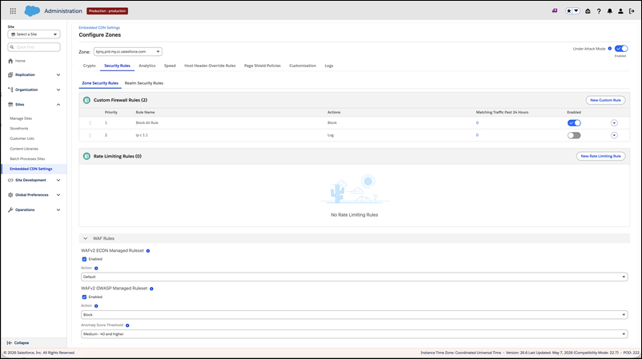This screenshot has height=359, width=642.
Task: Disable the Block All Rule toggle
Action: click(x=574, y=123)
